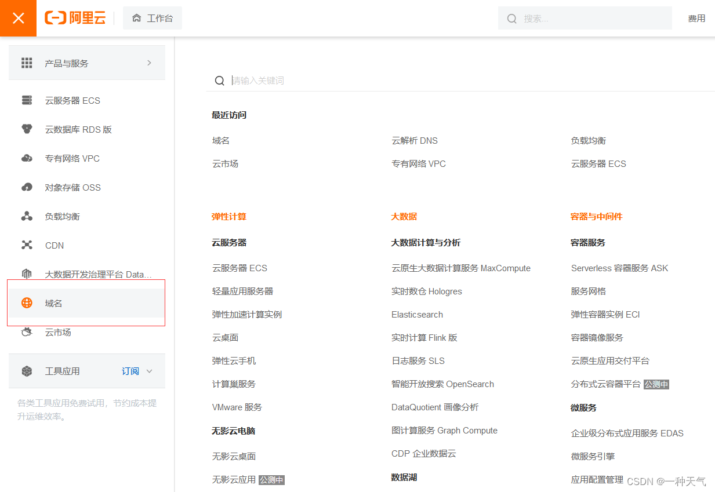Open the 工作台 workbench tab
The height and width of the screenshot is (492, 715).
pos(153,18)
